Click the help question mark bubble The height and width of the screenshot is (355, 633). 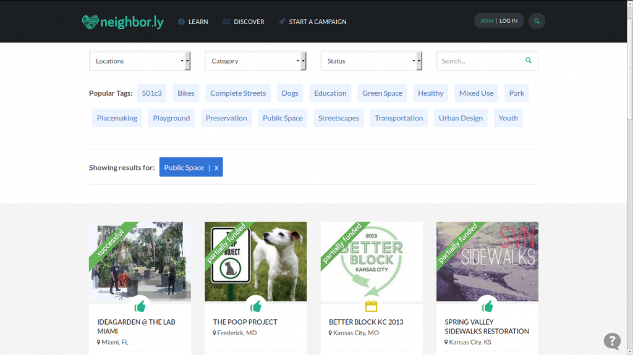point(612,341)
